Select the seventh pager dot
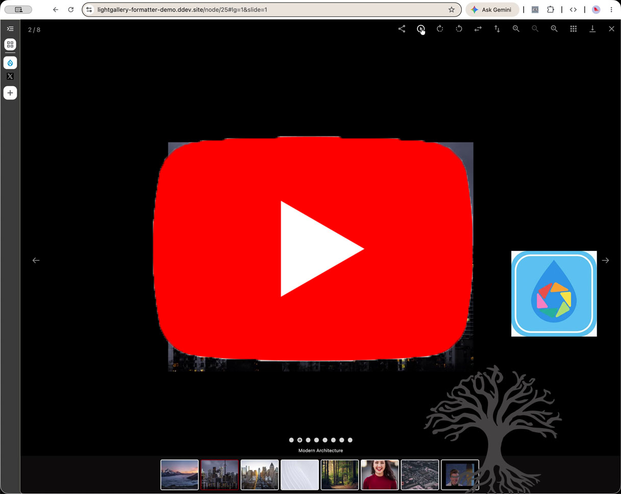 pyautogui.click(x=342, y=440)
